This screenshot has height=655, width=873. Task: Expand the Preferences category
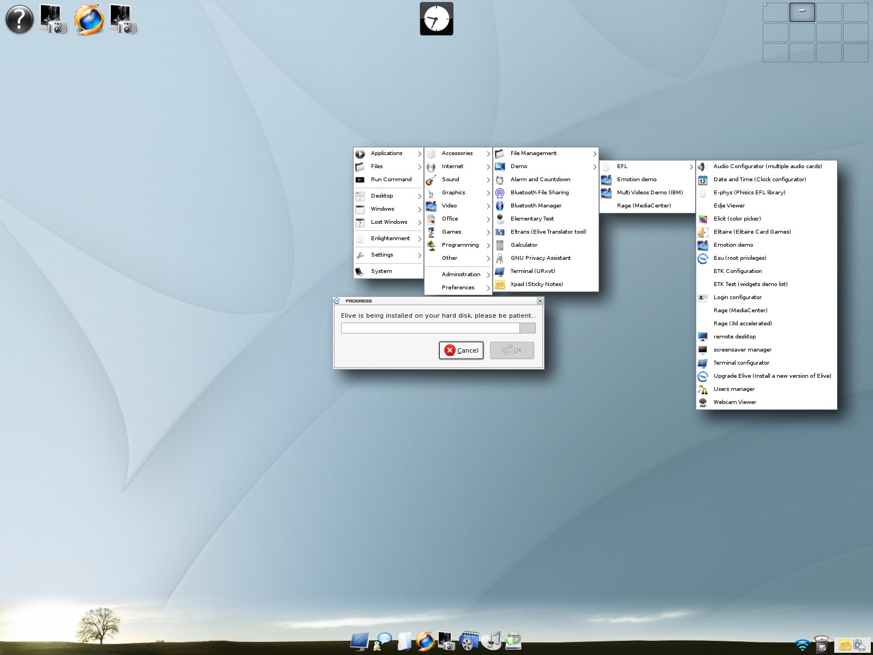(x=458, y=288)
